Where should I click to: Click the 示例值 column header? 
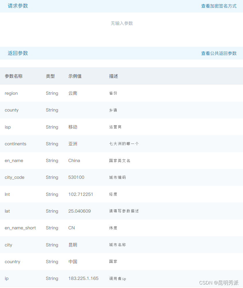click(75, 76)
